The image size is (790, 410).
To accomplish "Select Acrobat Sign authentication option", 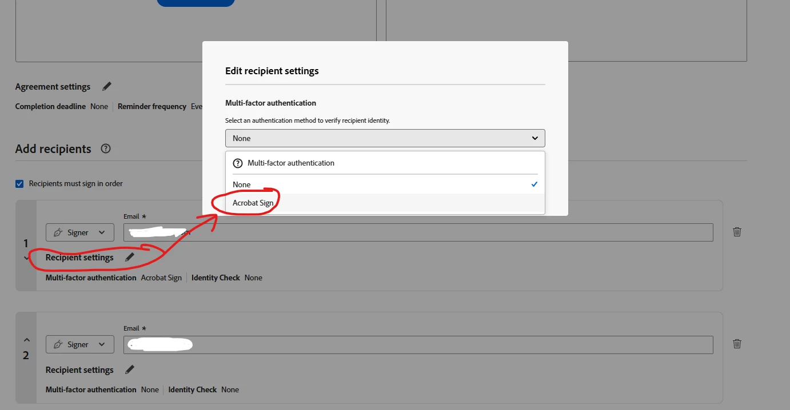I will [x=385, y=203].
